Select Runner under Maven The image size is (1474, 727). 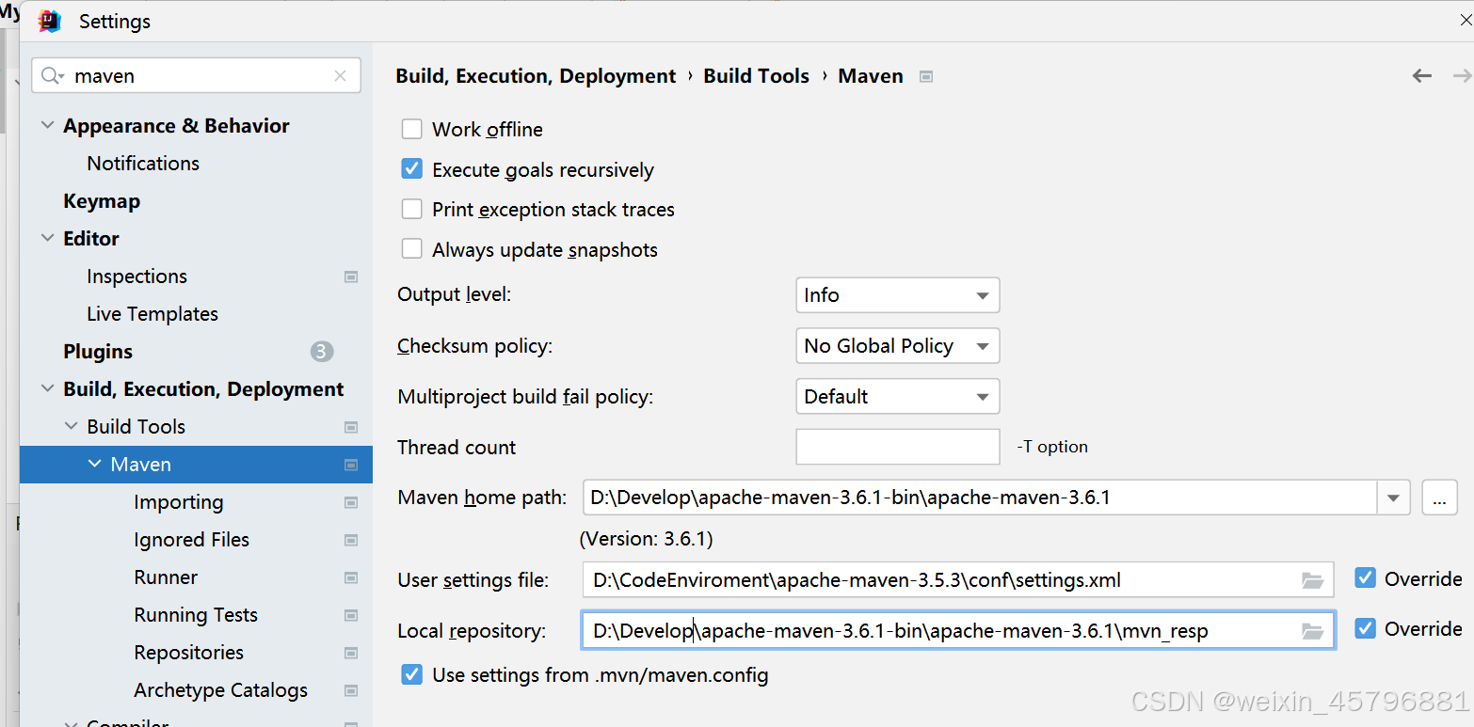(166, 577)
